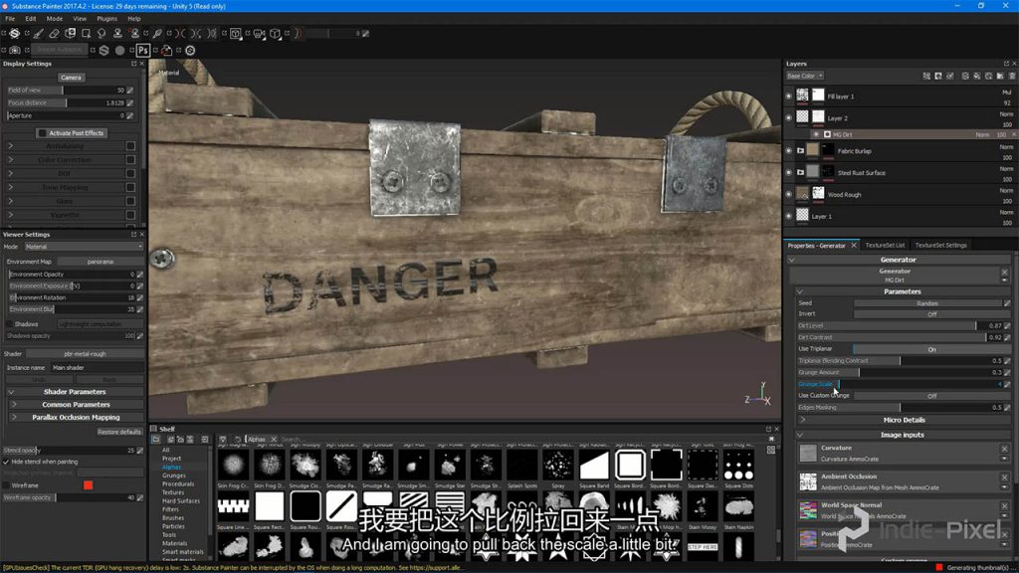Click the first icon in the Layers toolbar

coord(926,76)
